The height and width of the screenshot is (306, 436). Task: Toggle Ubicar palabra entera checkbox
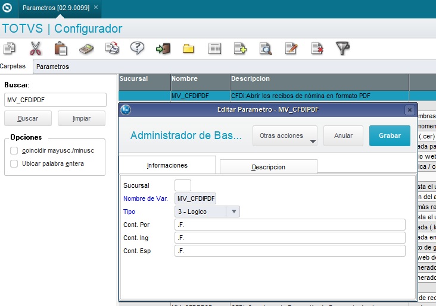pos(14,163)
